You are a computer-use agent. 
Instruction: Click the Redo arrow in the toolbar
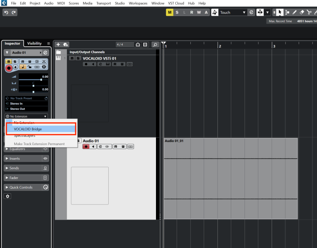[14, 12]
